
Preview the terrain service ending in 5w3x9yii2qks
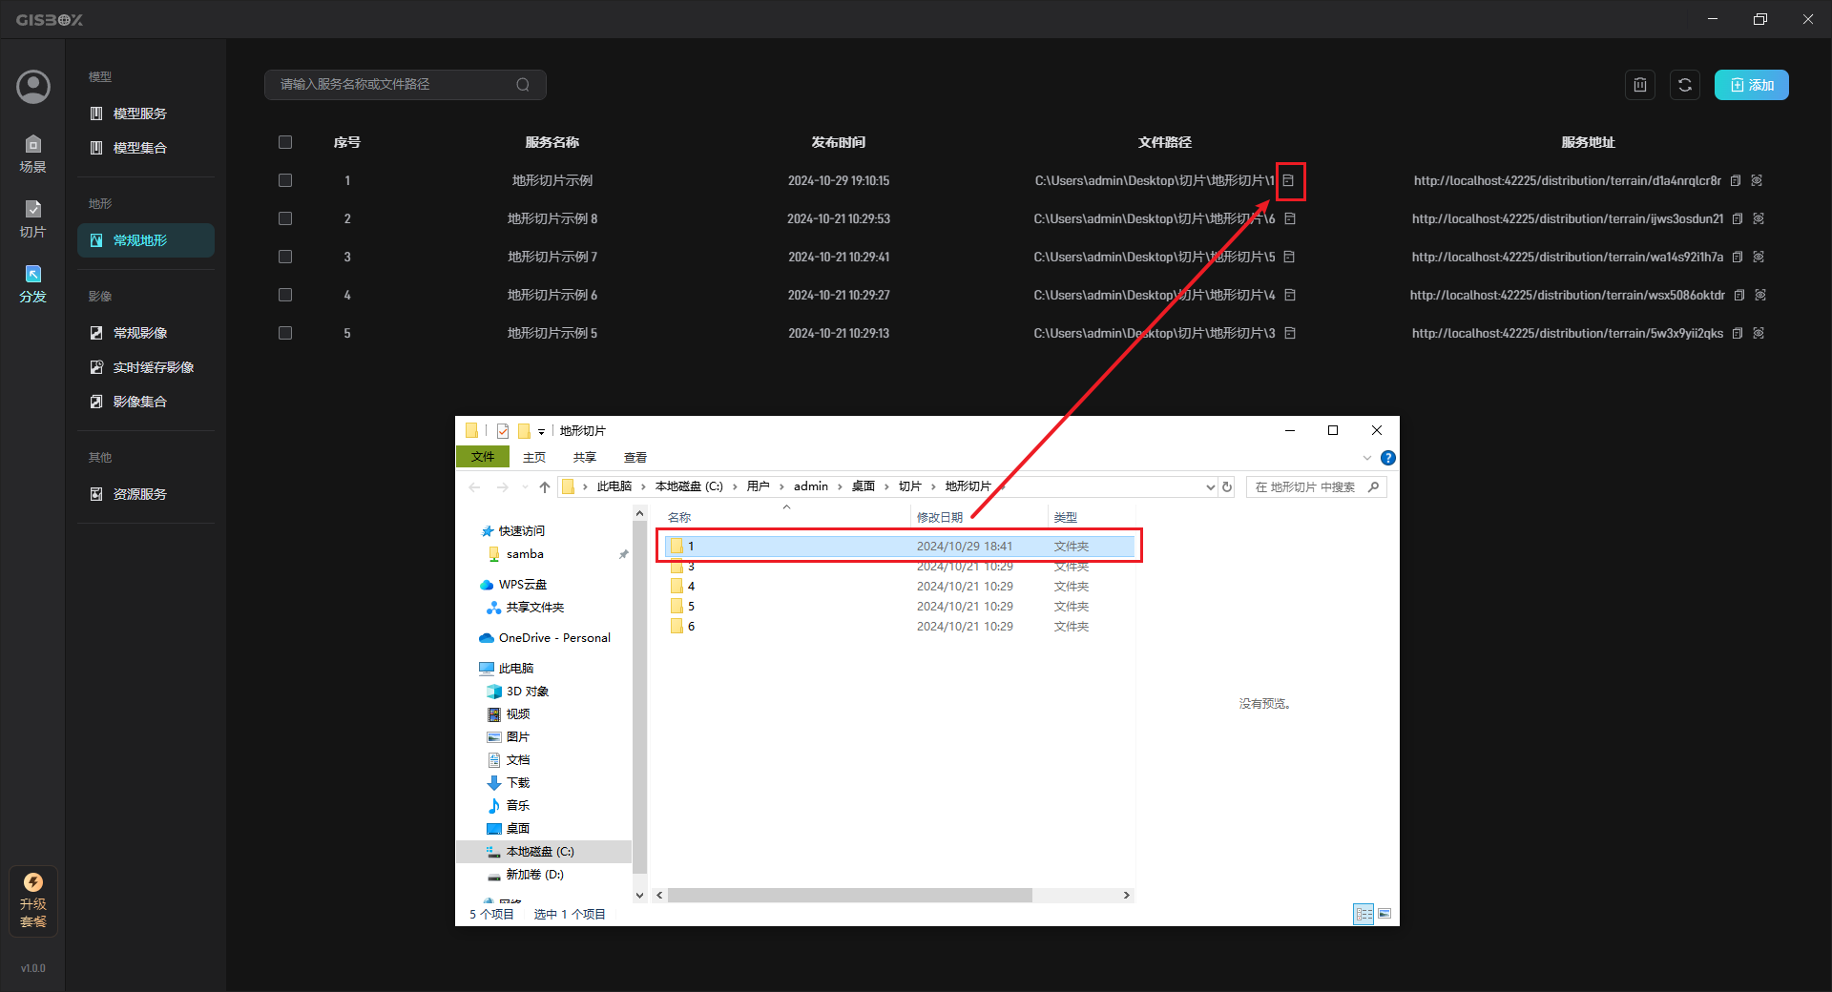point(1759,333)
